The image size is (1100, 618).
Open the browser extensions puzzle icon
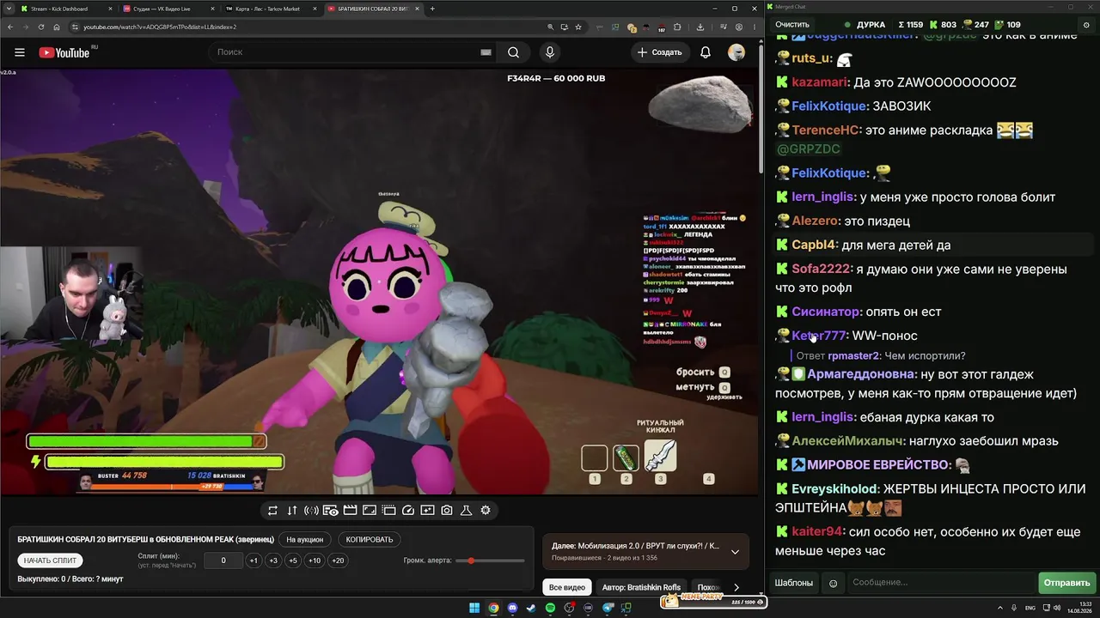pos(677,27)
